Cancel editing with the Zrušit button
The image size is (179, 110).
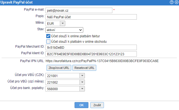pos(97,105)
